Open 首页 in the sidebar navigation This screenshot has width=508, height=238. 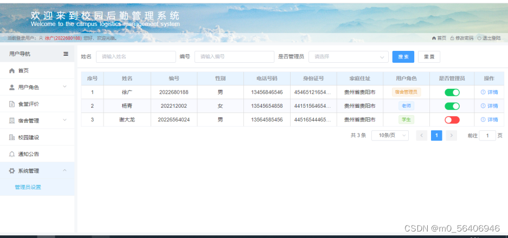[37, 70]
